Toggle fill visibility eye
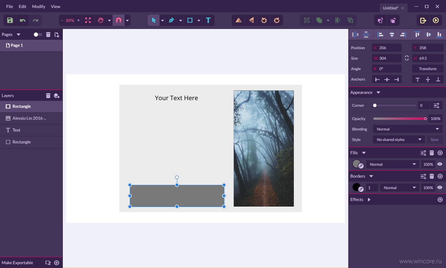Screen dimensions: 446x268 click(x=440, y=164)
